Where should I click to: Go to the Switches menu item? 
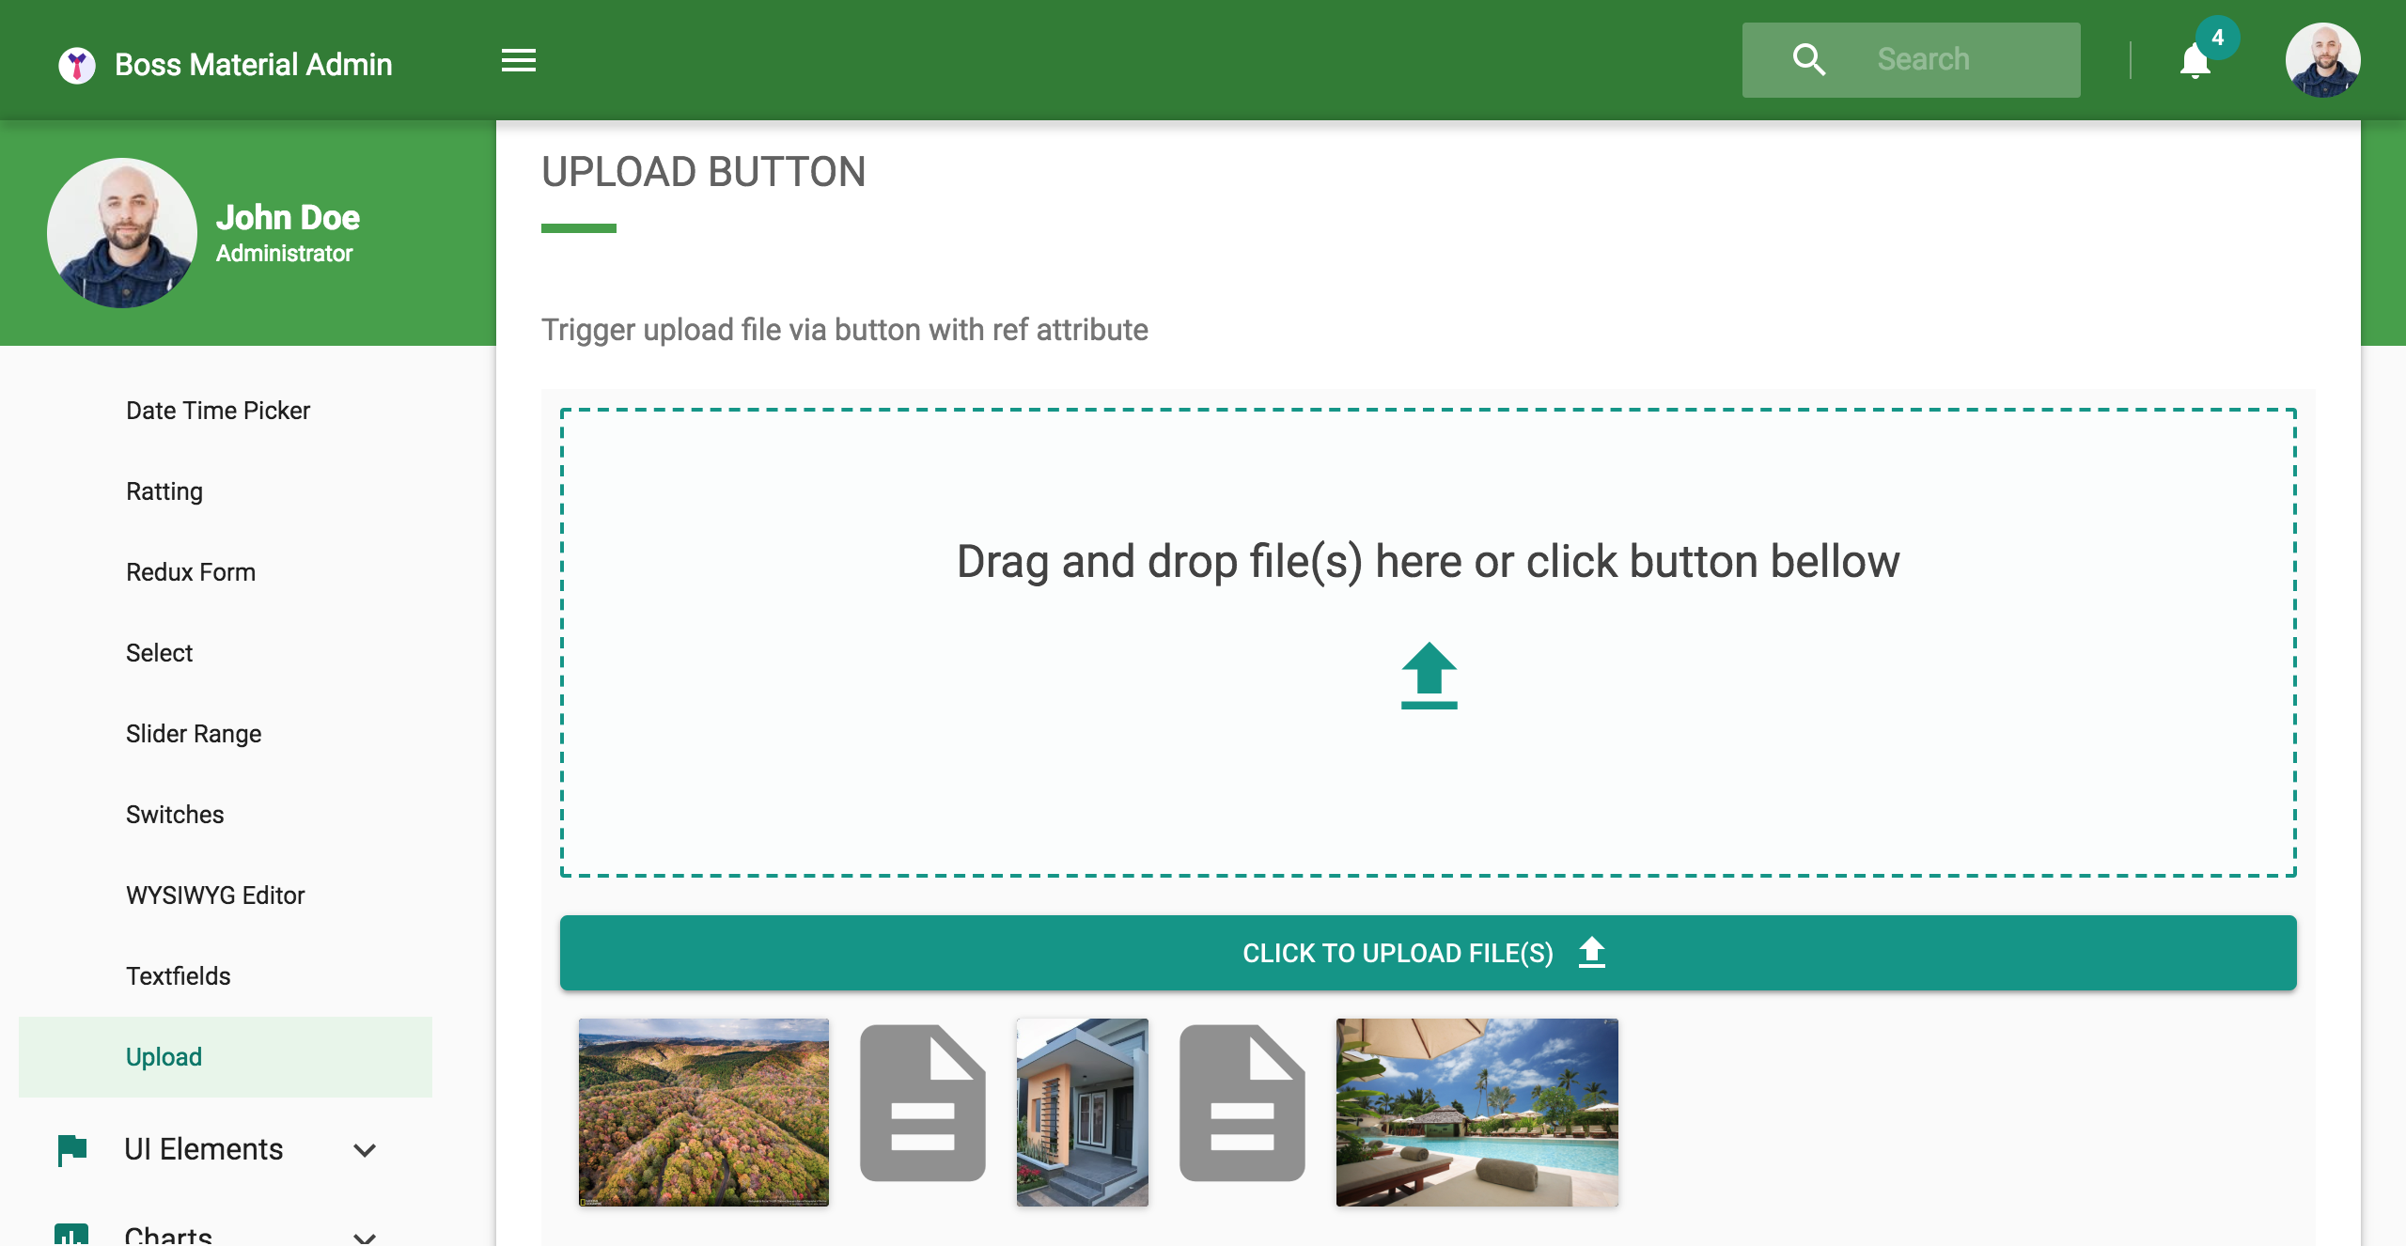pos(175,815)
